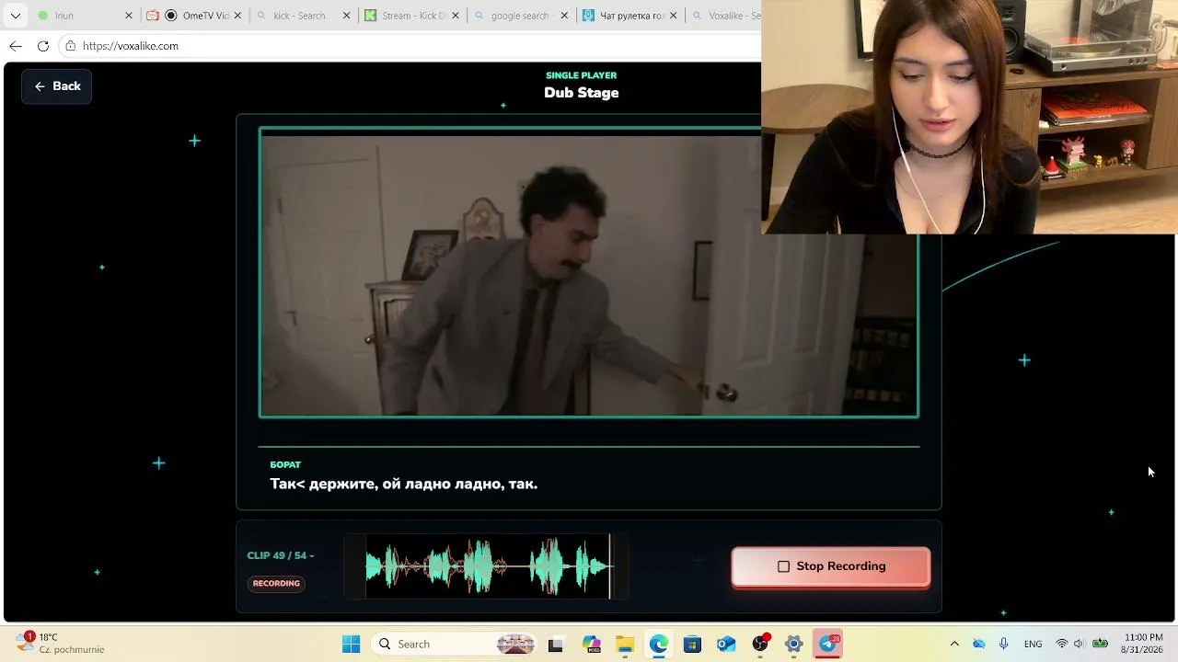This screenshot has height=662, width=1178.
Task: Click the recording waveform display
Action: [486, 566]
